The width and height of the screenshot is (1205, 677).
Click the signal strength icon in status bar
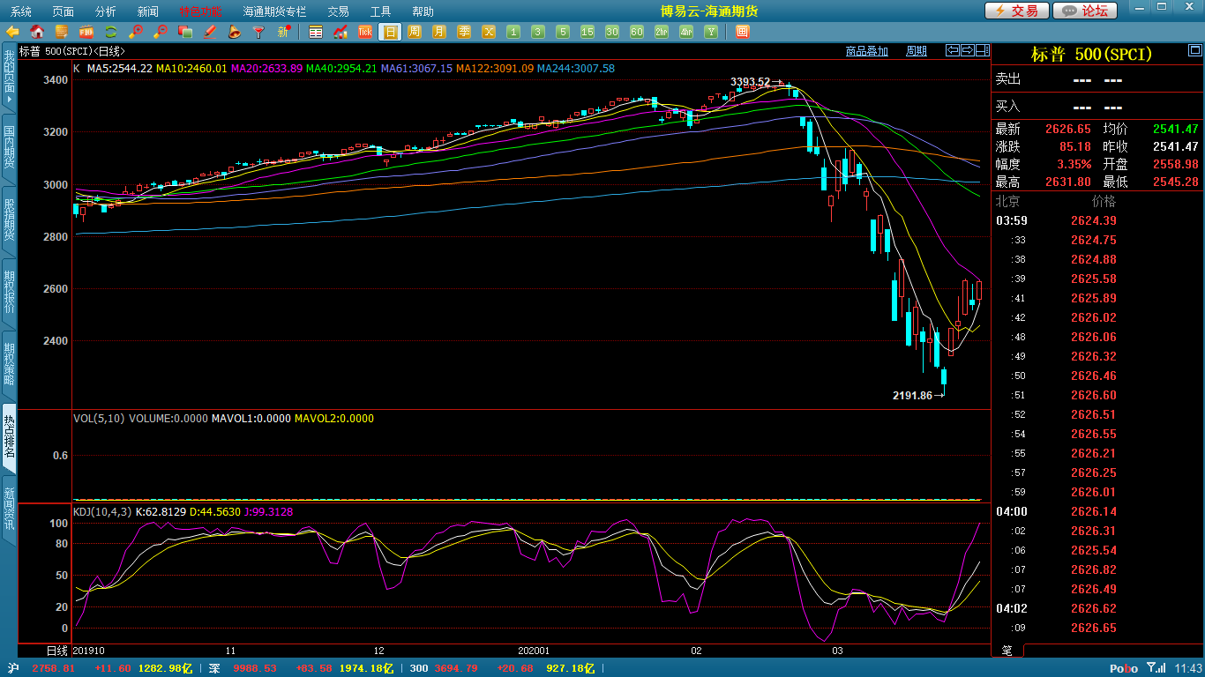[1156, 668]
